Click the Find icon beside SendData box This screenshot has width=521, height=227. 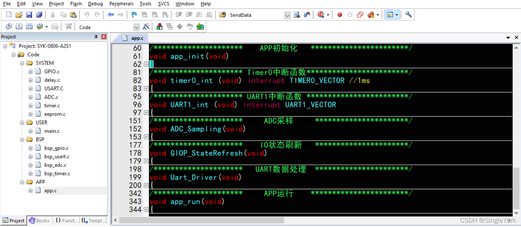point(297,15)
